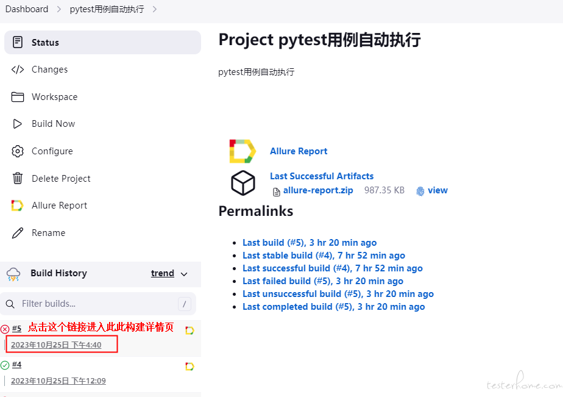Open the Last Successful Artifacts link

(322, 176)
